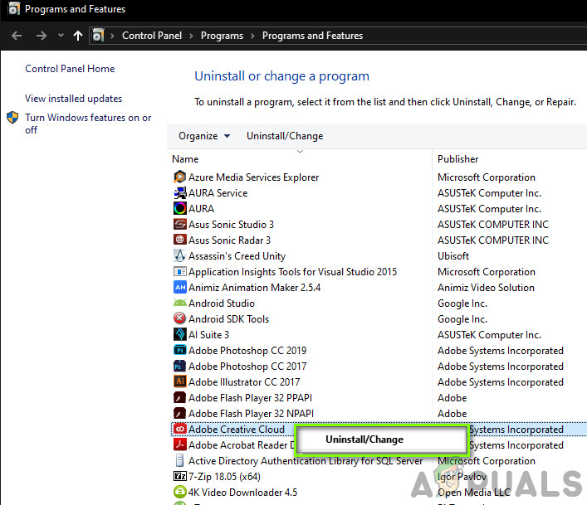Open Control Panel Home link
587x505 pixels.
click(x=70, y=69)
